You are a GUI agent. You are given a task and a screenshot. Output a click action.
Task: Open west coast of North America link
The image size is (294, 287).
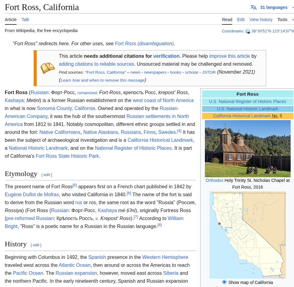tap(163, 101)
